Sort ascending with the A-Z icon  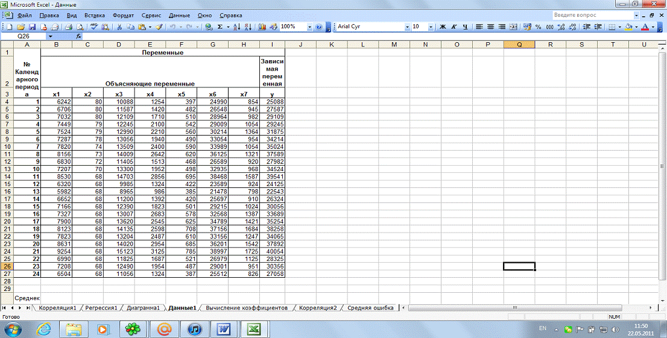236,27
